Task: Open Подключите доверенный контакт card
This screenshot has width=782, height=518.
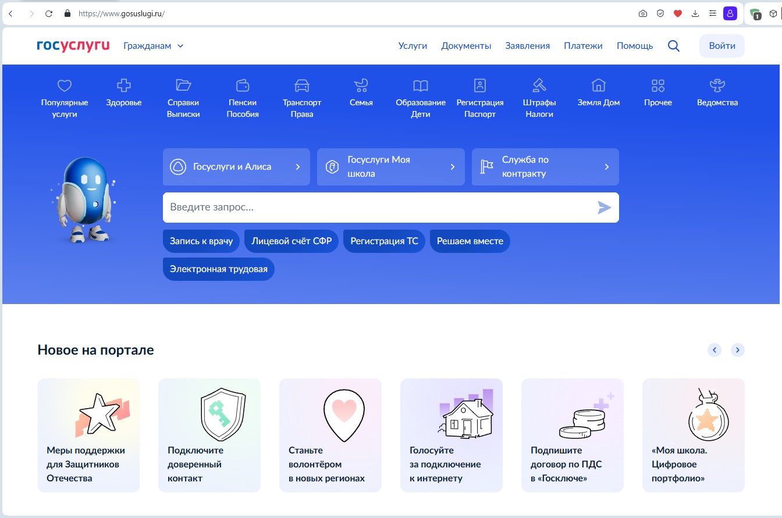Action: coord(209,435)
